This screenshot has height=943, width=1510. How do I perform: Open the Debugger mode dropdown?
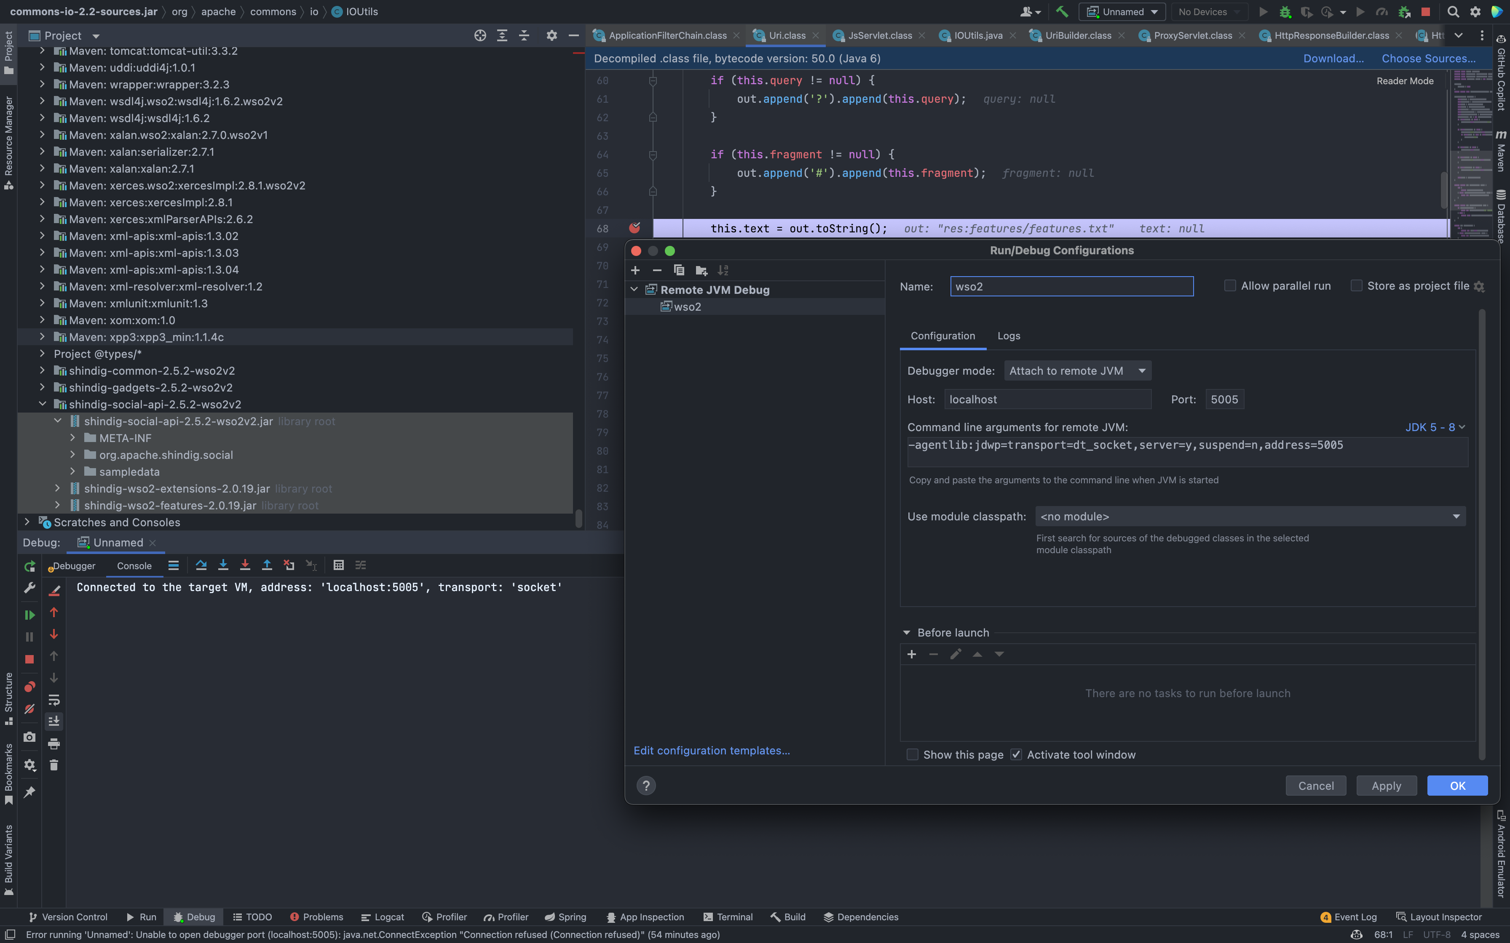pos(1078,371)
